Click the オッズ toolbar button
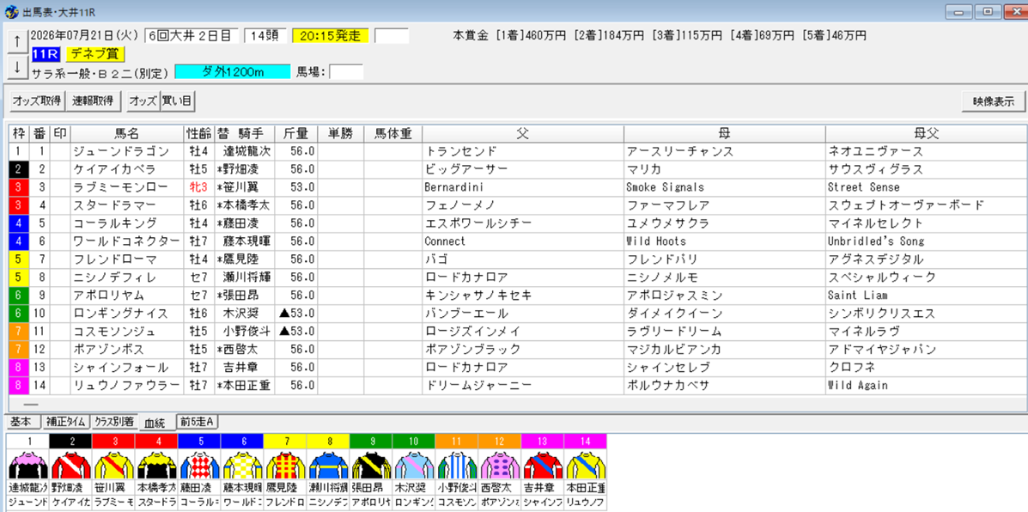Image resolution: width=1028 pixels, height=512 pixels. (143, 101)
